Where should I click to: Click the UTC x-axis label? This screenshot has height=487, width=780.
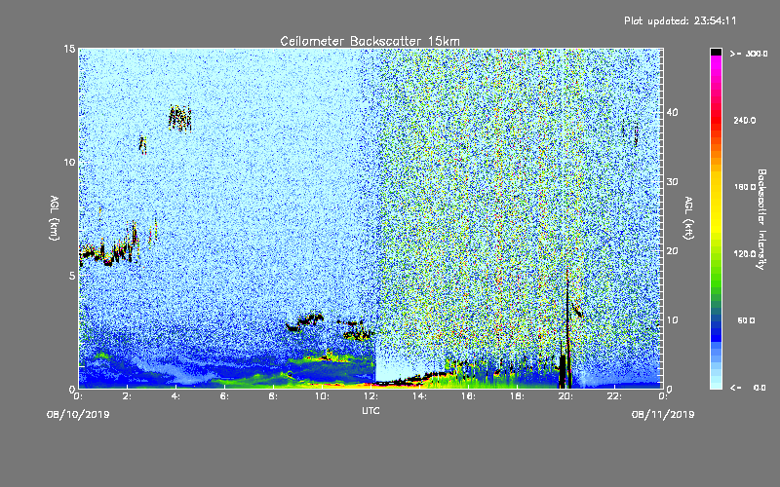pos(370,410)
